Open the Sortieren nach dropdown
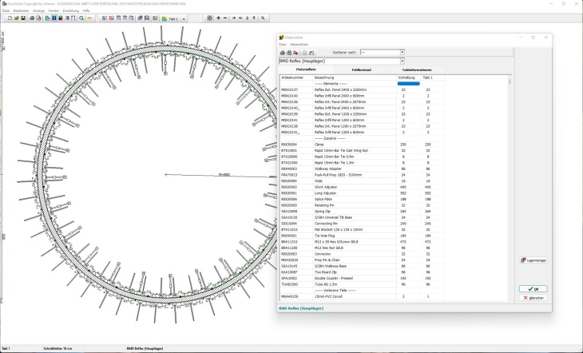This screenshot has height=353, width=583. 402,53
